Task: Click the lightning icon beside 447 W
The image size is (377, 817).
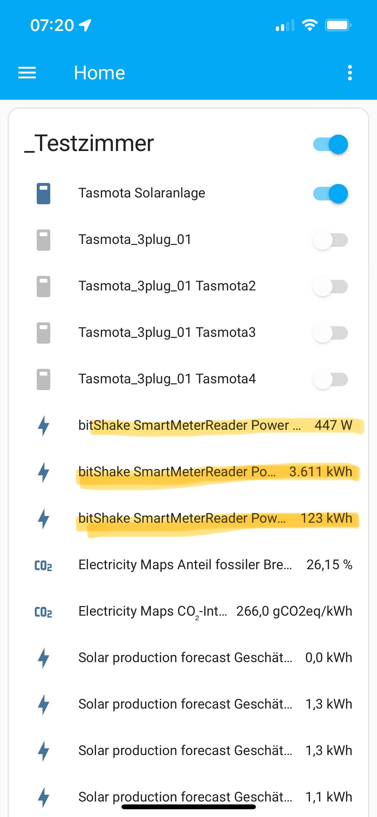Action: pos(43,426)
